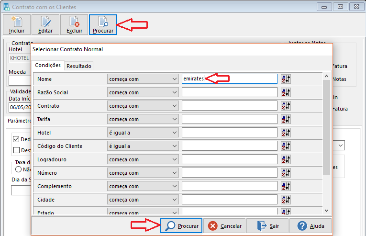Open the Contrato condition dropdown

[143, 106]
